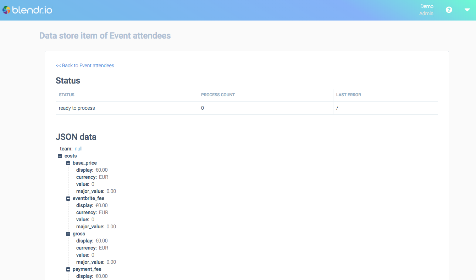Select the STATUS column header
The image size is (476, 280).
[127, 95]
